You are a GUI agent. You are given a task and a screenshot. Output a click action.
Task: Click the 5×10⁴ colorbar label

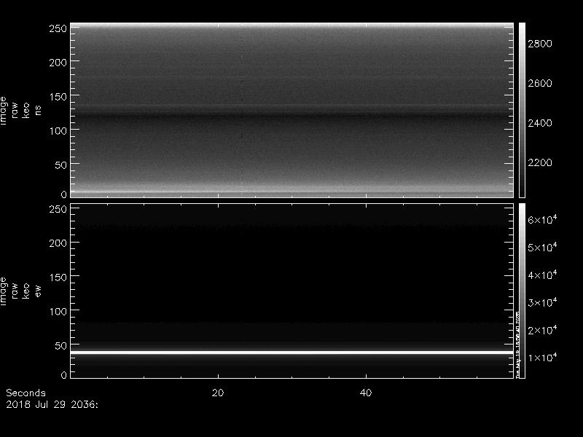pyautogui.click(x=542, y=247)
